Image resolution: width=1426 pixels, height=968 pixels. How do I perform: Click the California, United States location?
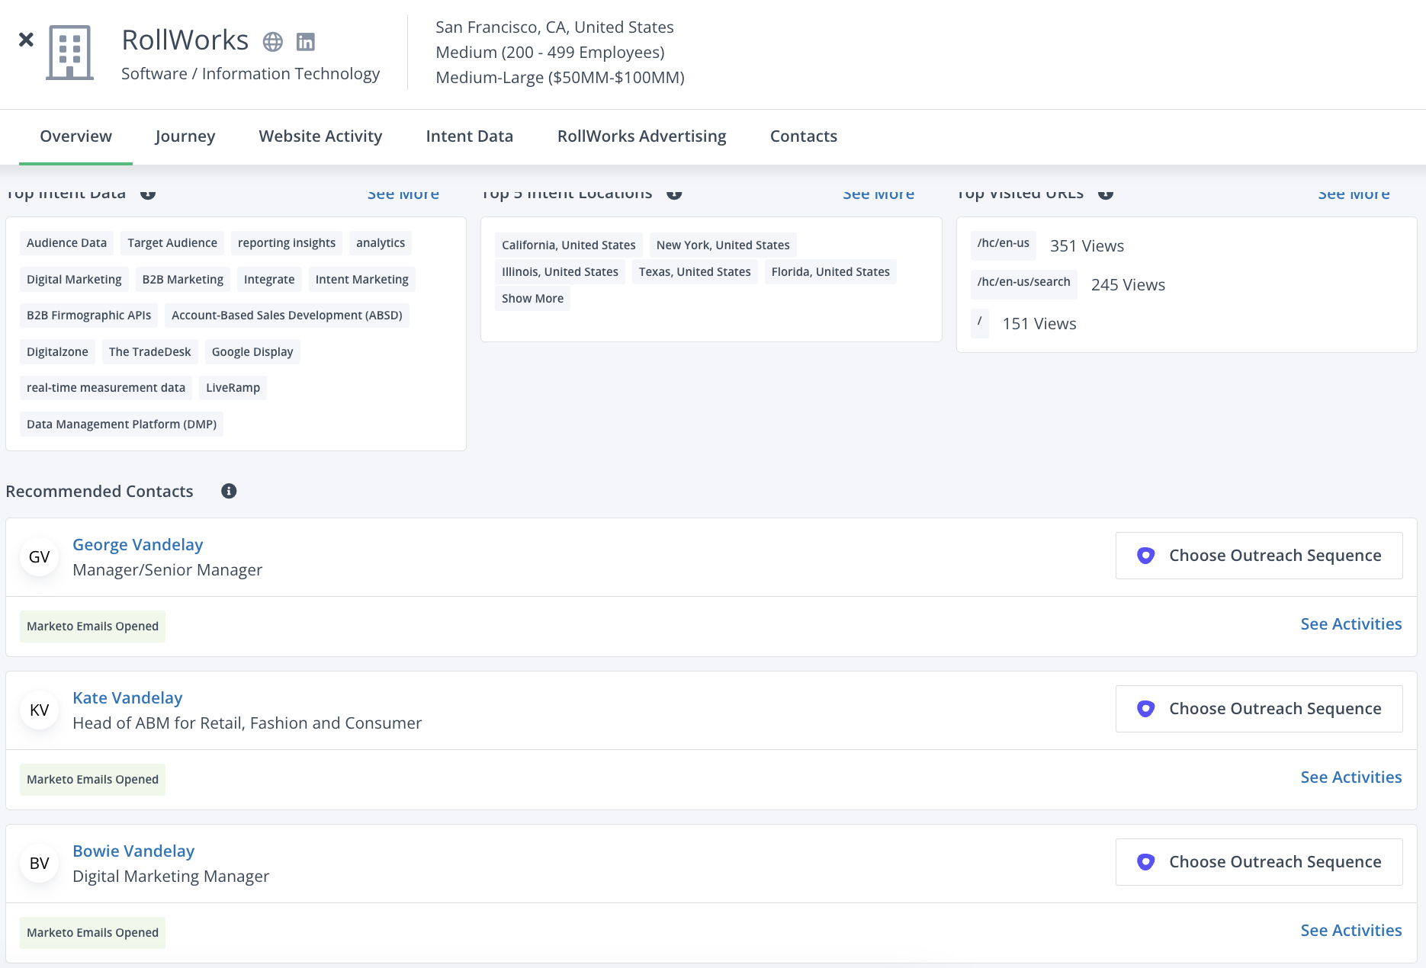(569, 245)
